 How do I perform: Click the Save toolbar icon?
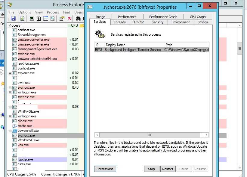(13, 19)
